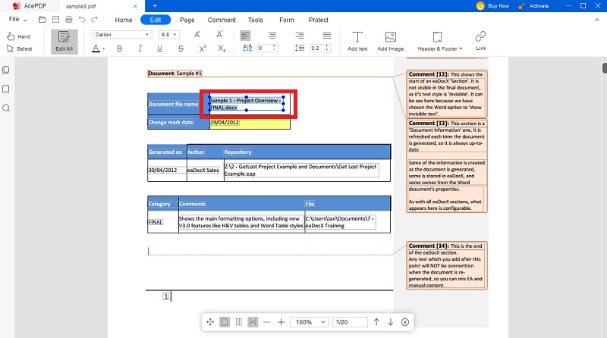Open the Calibri font dropdown
This screenshot has height=338, width=607.
click(122, 34)
